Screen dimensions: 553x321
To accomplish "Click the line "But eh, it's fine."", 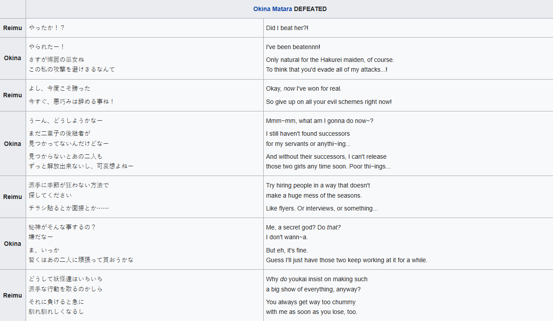I will 287,250.
